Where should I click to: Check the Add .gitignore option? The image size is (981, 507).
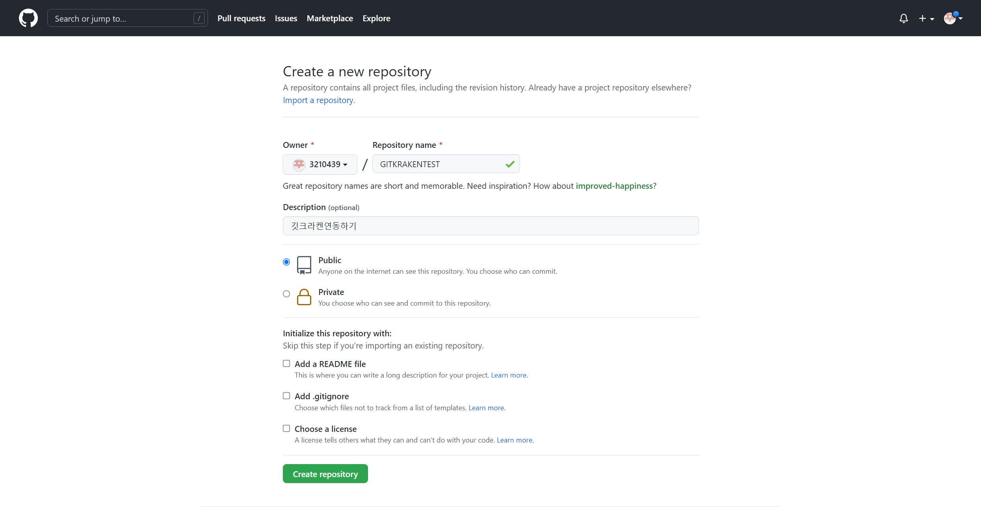(x=286, y=396)
